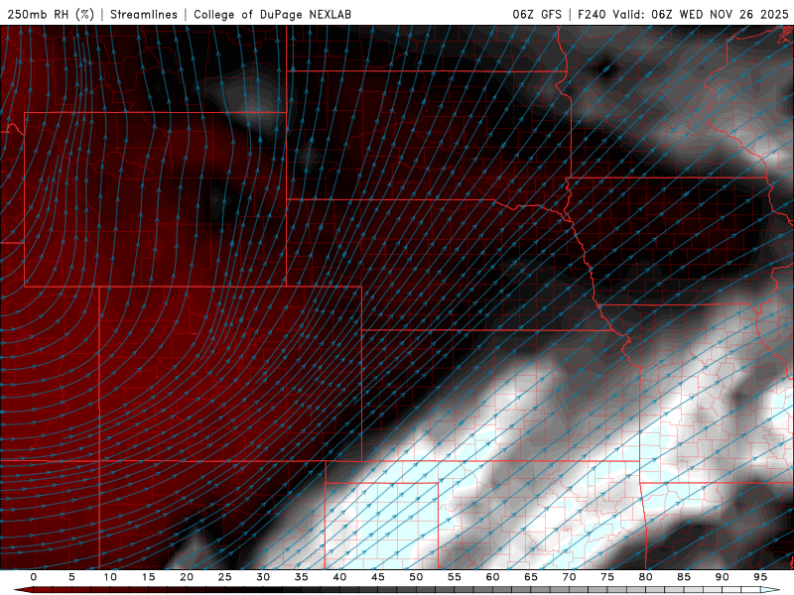
Task: Select the '70' label on the color scale
Action: coord(569,577)
